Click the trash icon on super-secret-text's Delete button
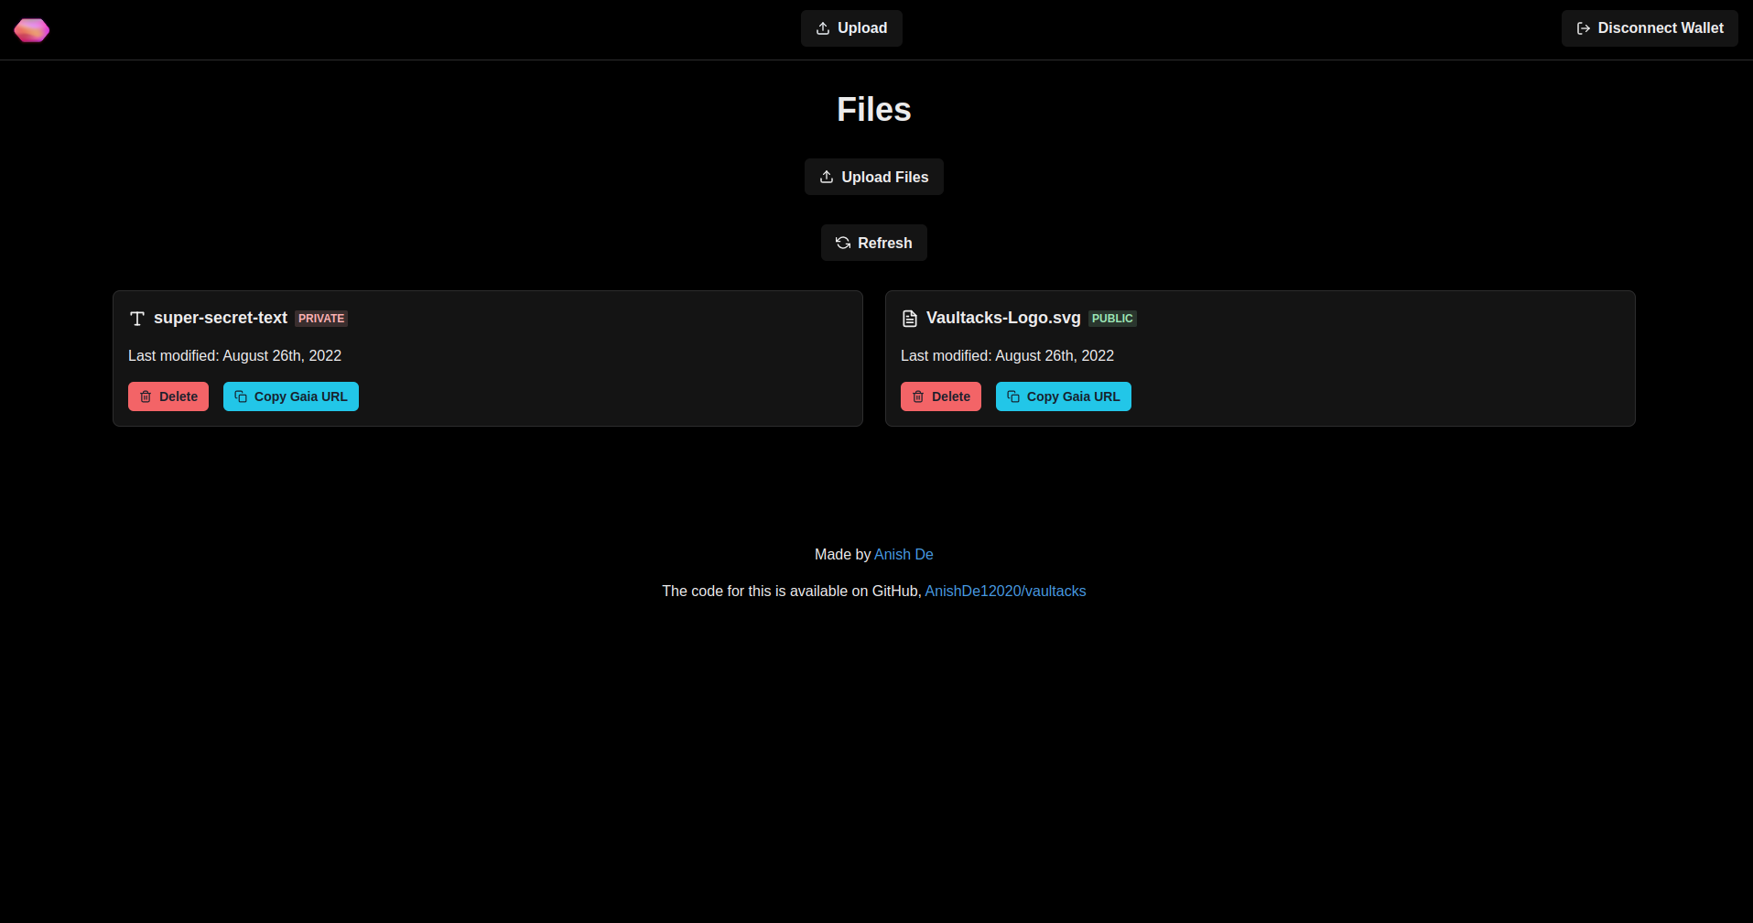The width and height of the screenshot is (1753, 923). 146,396
